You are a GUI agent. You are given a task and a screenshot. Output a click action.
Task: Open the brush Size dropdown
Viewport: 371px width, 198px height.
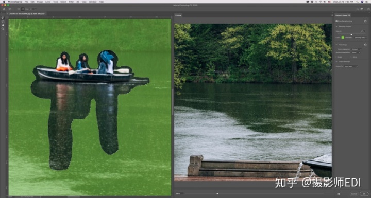pyautogui.click(x=36, y=9)
